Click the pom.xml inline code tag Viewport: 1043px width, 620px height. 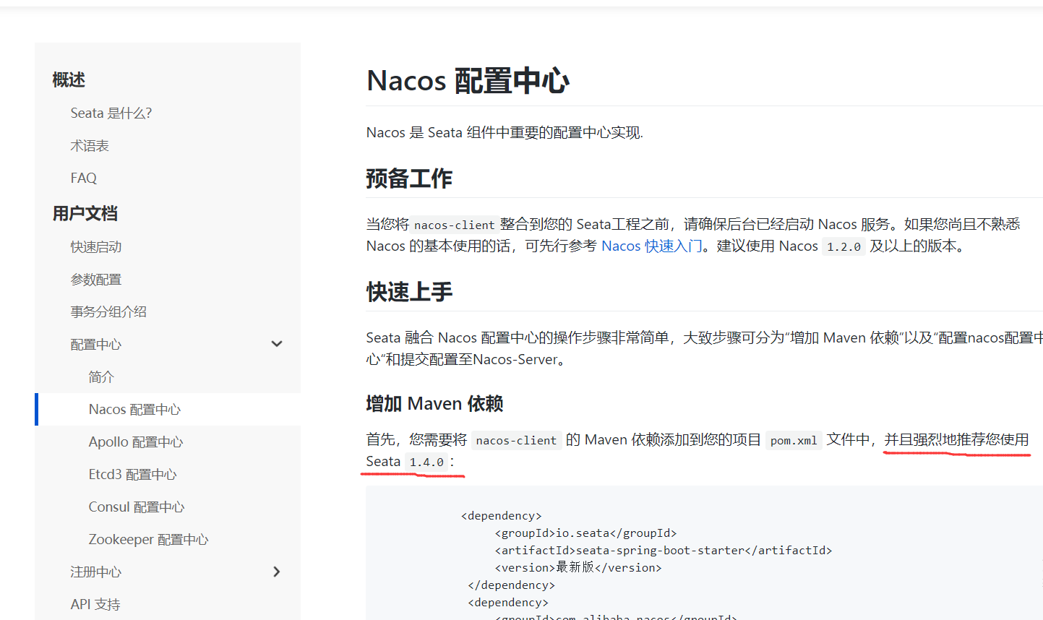point(794,440)
